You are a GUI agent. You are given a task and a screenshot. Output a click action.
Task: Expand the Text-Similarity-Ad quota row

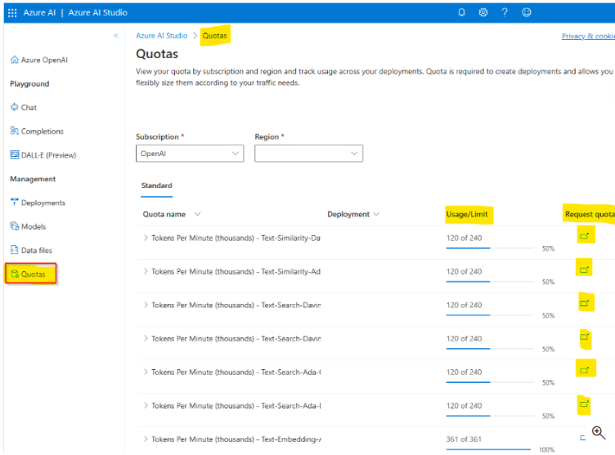[146, 271]
